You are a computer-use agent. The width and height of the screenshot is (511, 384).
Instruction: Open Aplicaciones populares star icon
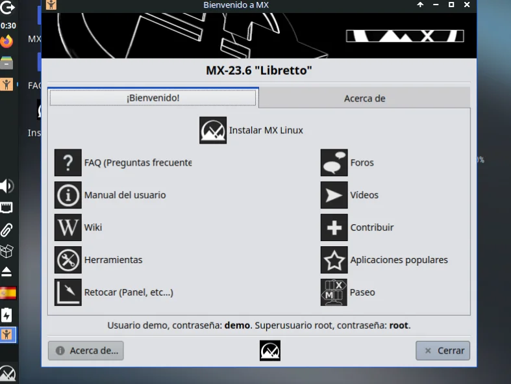(x=334, y=260)
